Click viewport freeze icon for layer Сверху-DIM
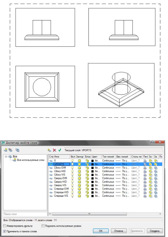Screen dimensions: 168x237 pyautogui.click(x=150, y=178)
